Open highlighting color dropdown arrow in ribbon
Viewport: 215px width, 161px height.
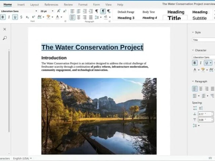(52, 17)
